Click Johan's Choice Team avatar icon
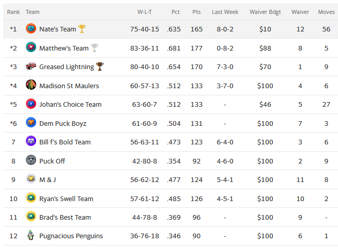Viewport: 338px width, 247px height. (x=31, y=104)
